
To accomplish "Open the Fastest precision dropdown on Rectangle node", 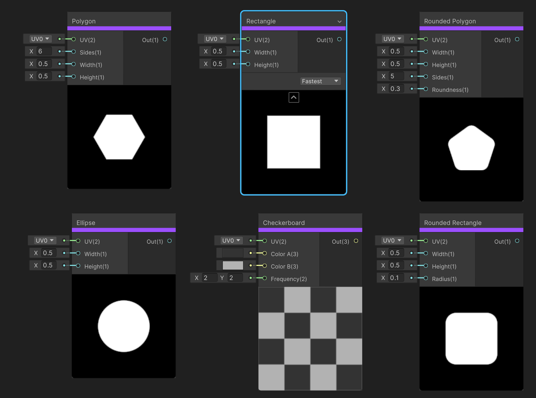I will point(320,81).
